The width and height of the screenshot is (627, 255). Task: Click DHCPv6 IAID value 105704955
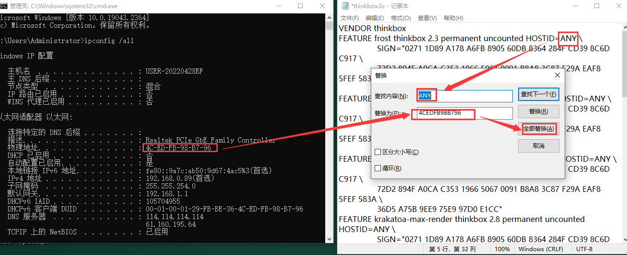pyautogui.click(x=163, y=201)
